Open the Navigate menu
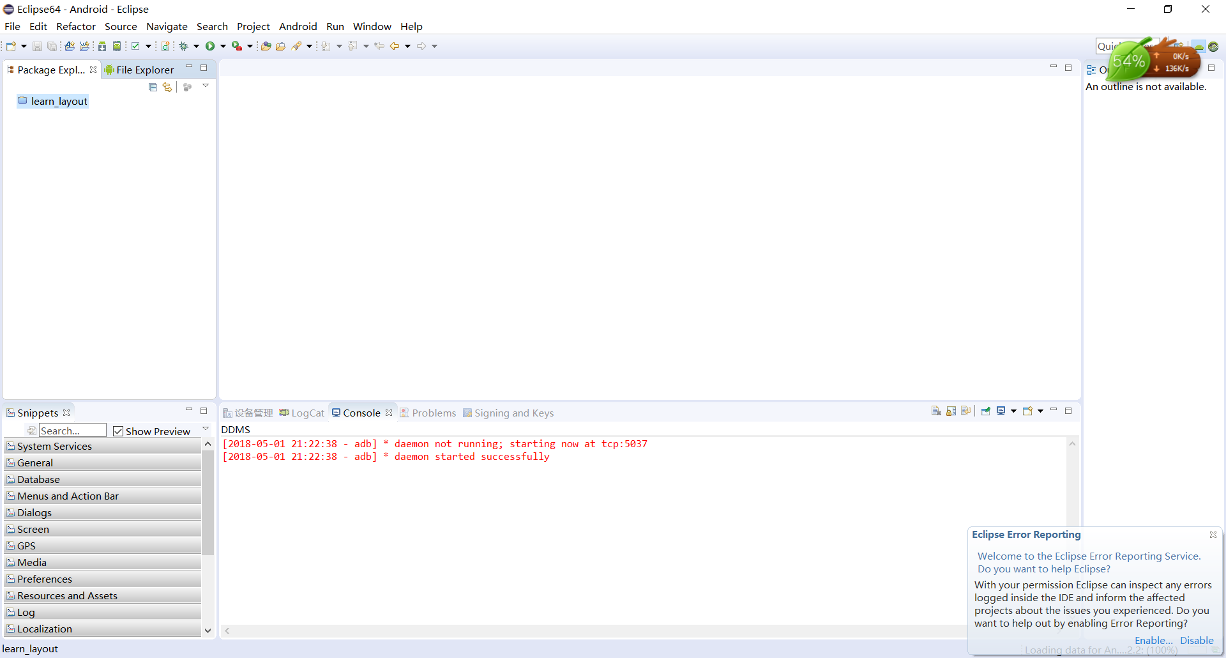This screenshot has height=658, width=1226. 167,26
